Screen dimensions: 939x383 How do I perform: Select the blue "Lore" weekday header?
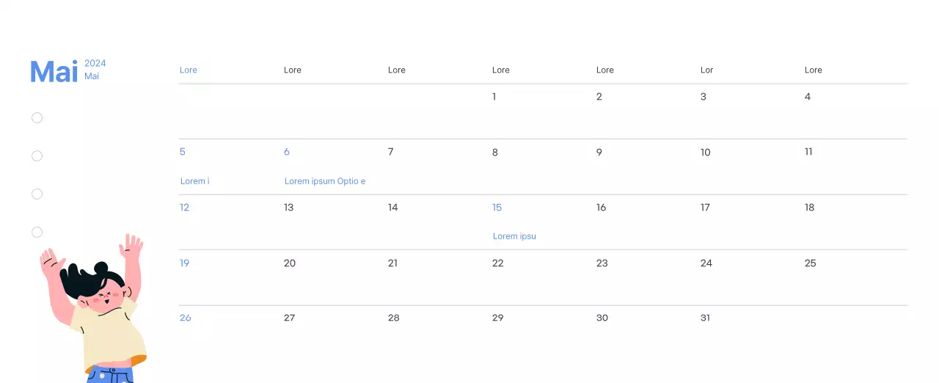189,70
